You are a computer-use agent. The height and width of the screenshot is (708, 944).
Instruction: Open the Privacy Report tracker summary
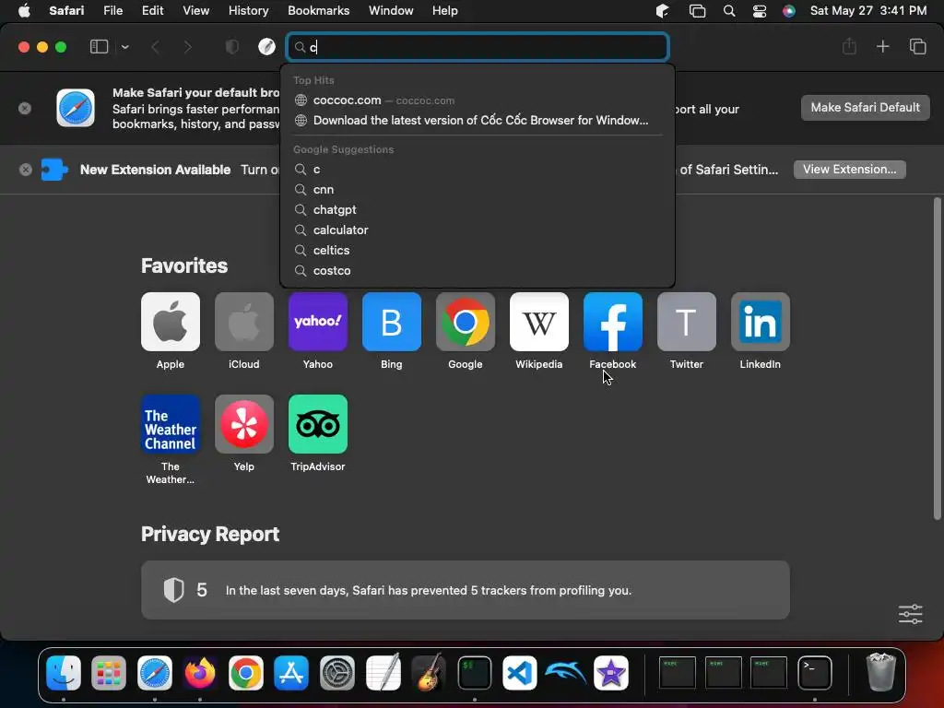click(466, 590)
